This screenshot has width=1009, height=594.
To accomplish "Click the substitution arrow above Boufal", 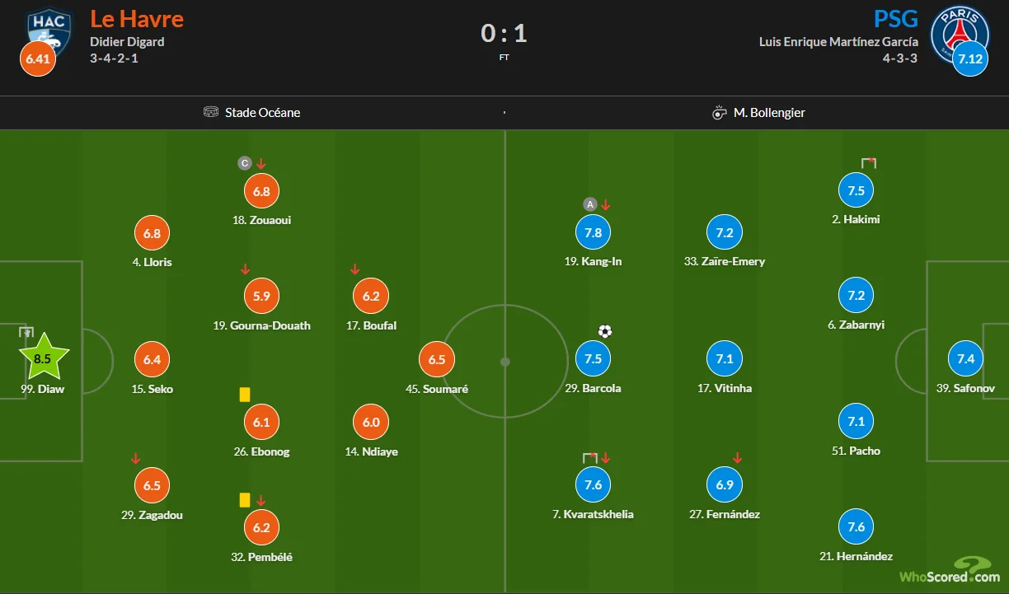I will 355,269.
